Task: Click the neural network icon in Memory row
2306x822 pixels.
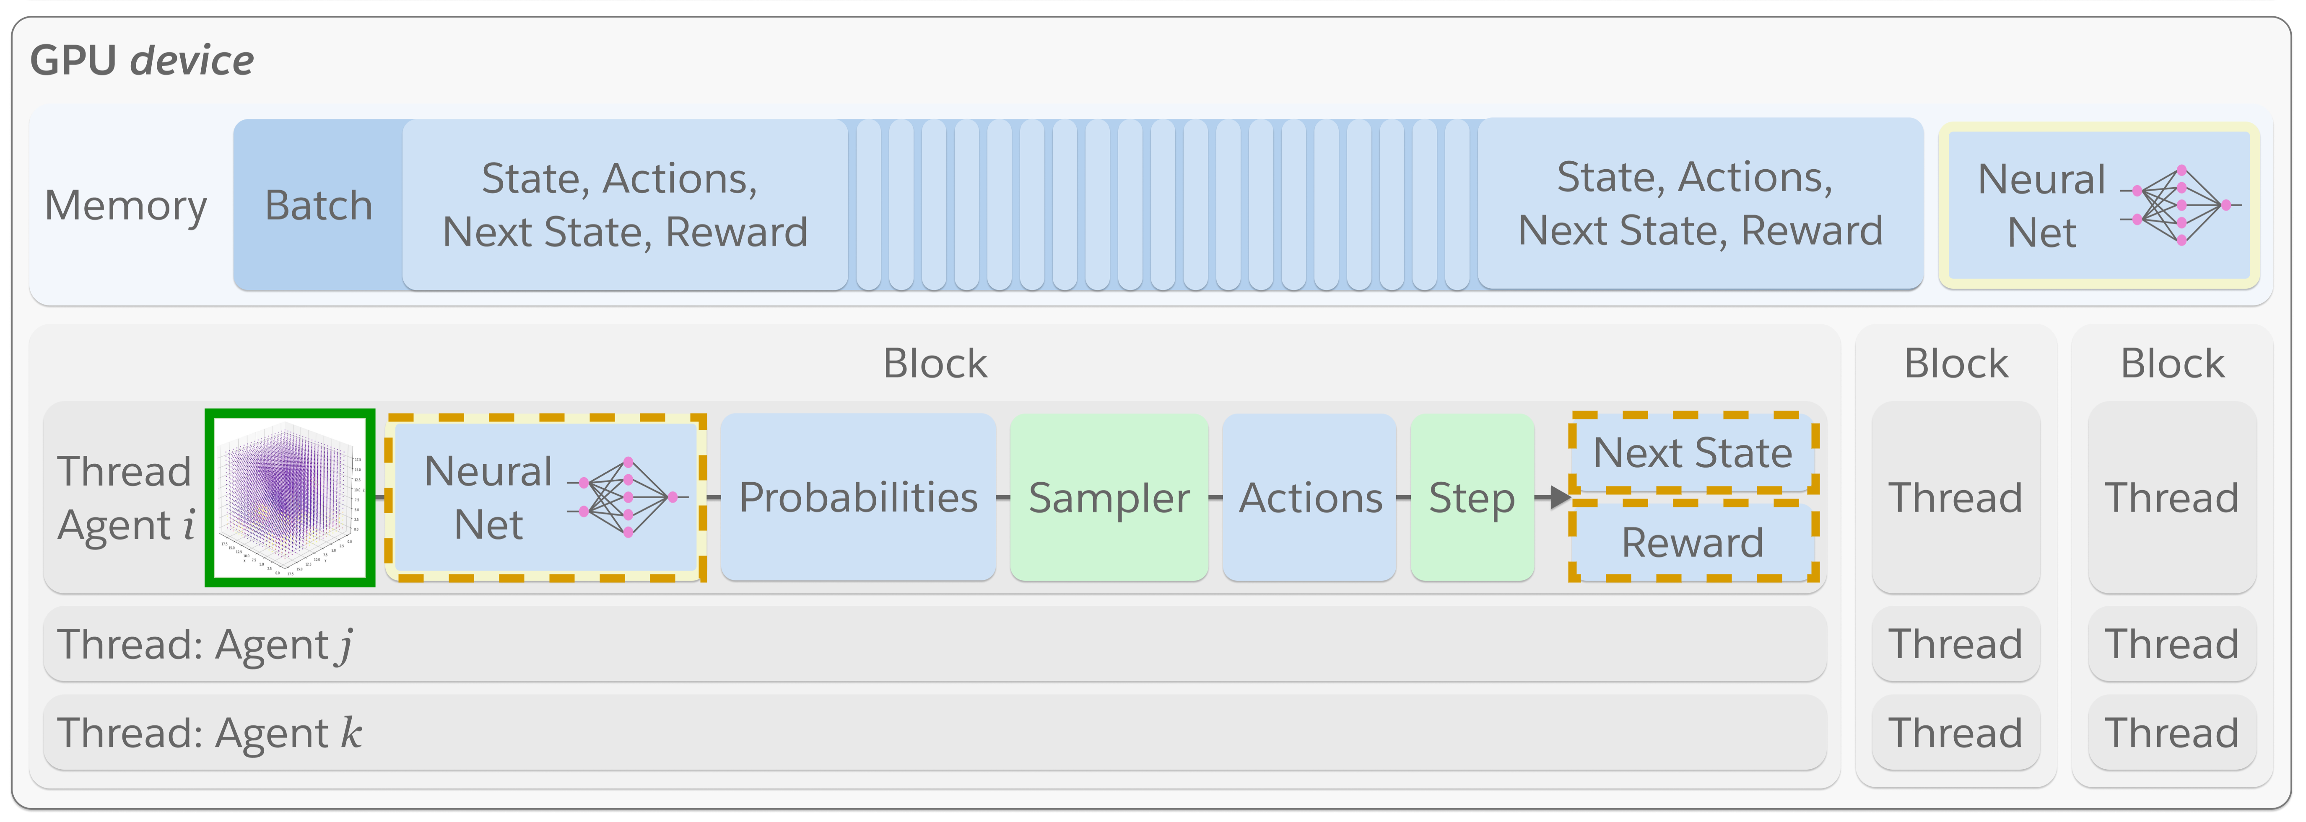Action: click(2181, 205)
